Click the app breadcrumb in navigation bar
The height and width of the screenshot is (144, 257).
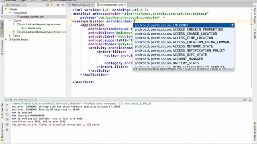click(x=22, y=1)
